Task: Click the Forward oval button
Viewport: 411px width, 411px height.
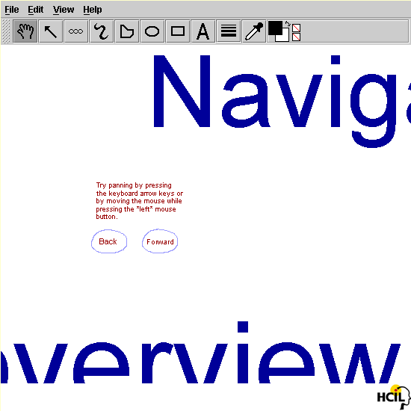Action: 160,241
